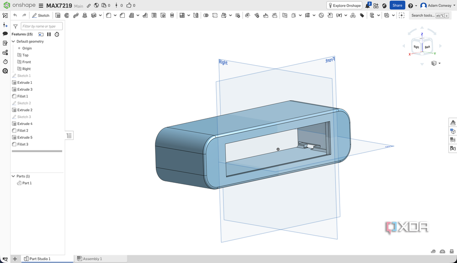
Task: Toggle the feature list collapse handle
Action: tap(69, 136)
